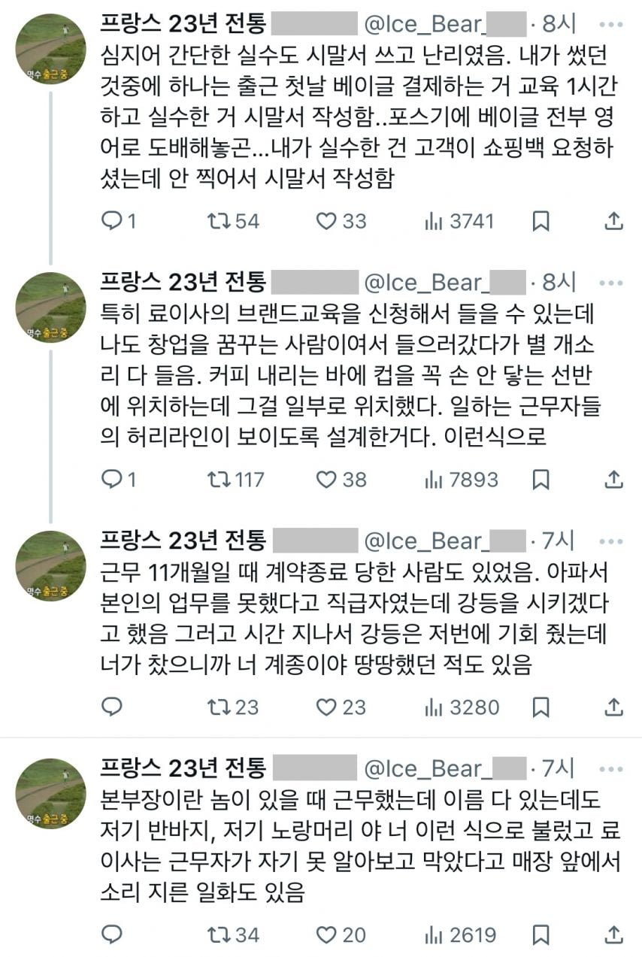The image size is (642, 957).
Task: Retweet the tweet with 23 retweets
Action: [x=219, y=707]
